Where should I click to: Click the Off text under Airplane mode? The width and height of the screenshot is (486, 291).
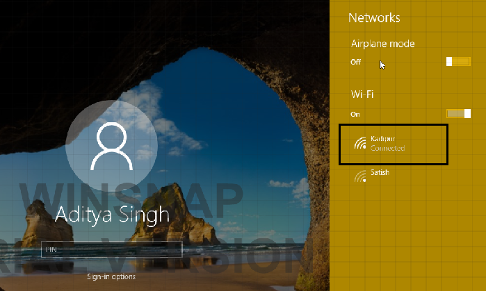(356, 63)
